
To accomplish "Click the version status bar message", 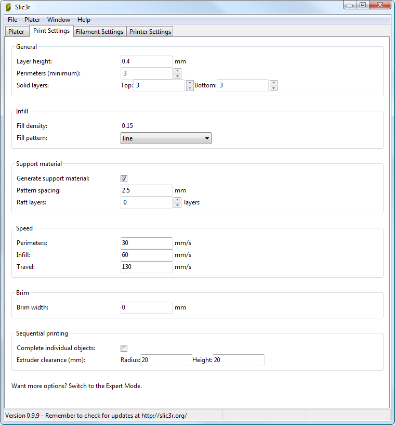I will 96,416.
